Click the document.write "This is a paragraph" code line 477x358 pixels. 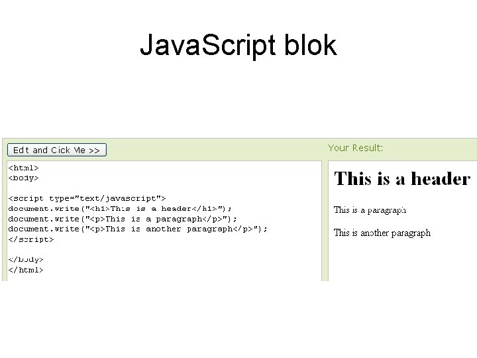123,219
